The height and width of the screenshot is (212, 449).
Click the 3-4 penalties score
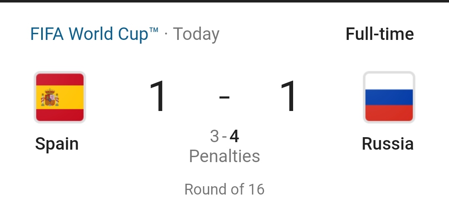pos(224,136)
